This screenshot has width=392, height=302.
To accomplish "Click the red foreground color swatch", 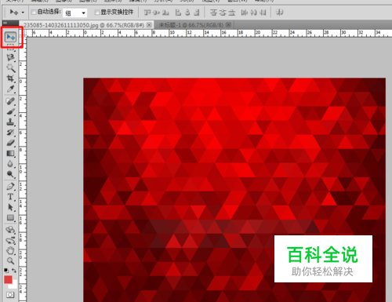I will point(8,279).
